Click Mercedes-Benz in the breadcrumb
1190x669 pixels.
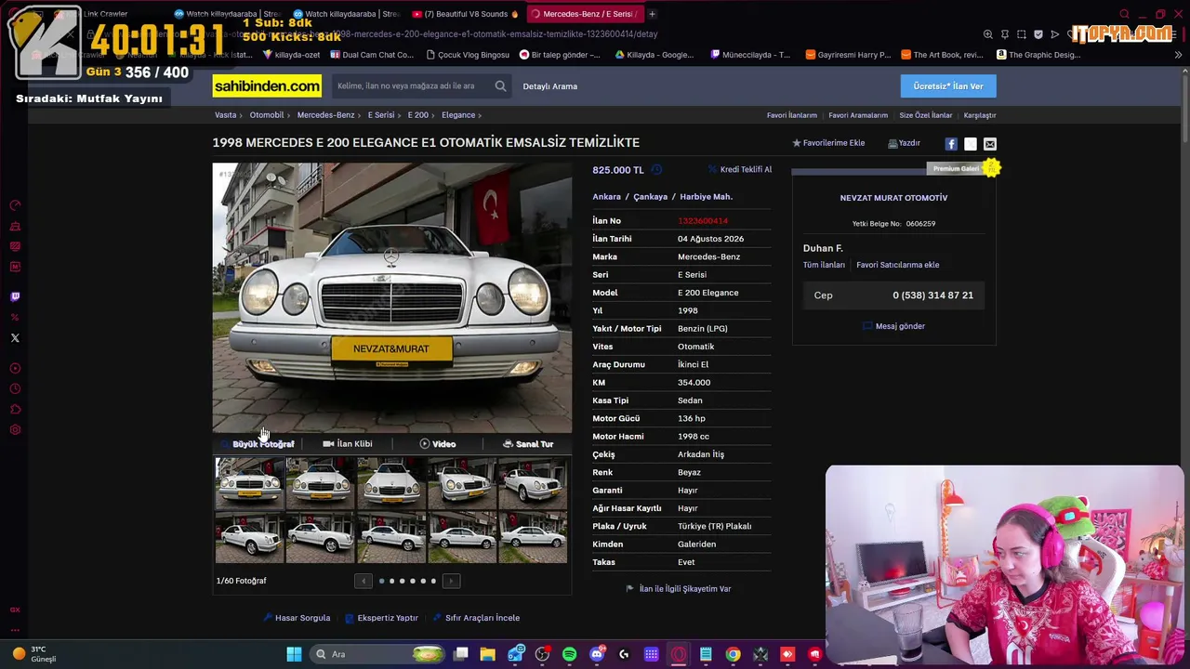tap(326, 115)
